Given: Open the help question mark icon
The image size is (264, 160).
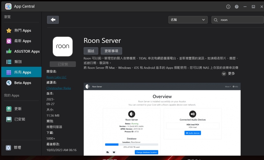Looking at the screenshot, I should tap(237, 6).
